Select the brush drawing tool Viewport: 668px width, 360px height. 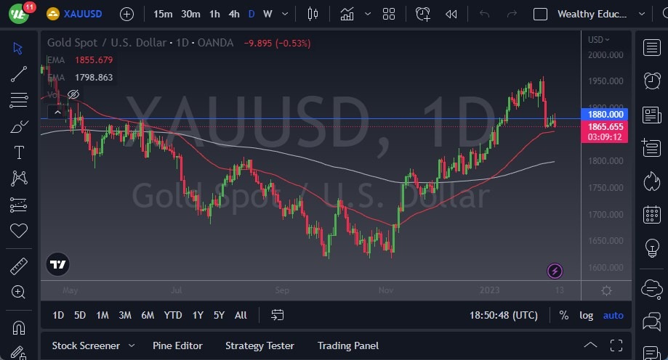[19, 126]
